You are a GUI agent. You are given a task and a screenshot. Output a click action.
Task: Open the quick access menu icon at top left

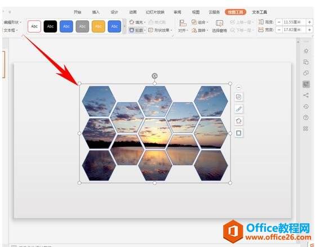[10, 12]
